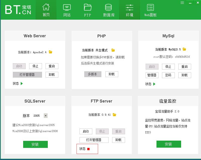201x160 pixels.
Task: Open the FTP Server 打开管理器 manager
Action: tap(94, 140)
